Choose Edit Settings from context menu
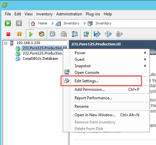This screenshot has height=145, width=156. tap(87, 81)
